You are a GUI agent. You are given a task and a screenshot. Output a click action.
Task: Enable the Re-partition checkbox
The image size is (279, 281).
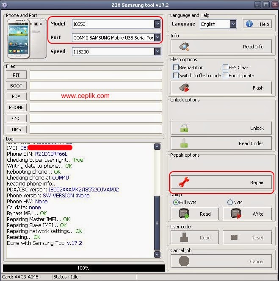(x=176, y=67)
